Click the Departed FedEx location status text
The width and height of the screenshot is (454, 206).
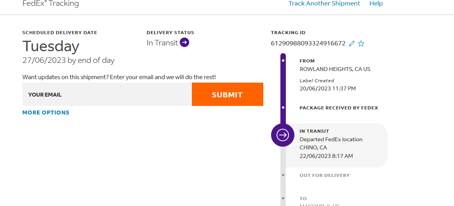click(331, 139)
